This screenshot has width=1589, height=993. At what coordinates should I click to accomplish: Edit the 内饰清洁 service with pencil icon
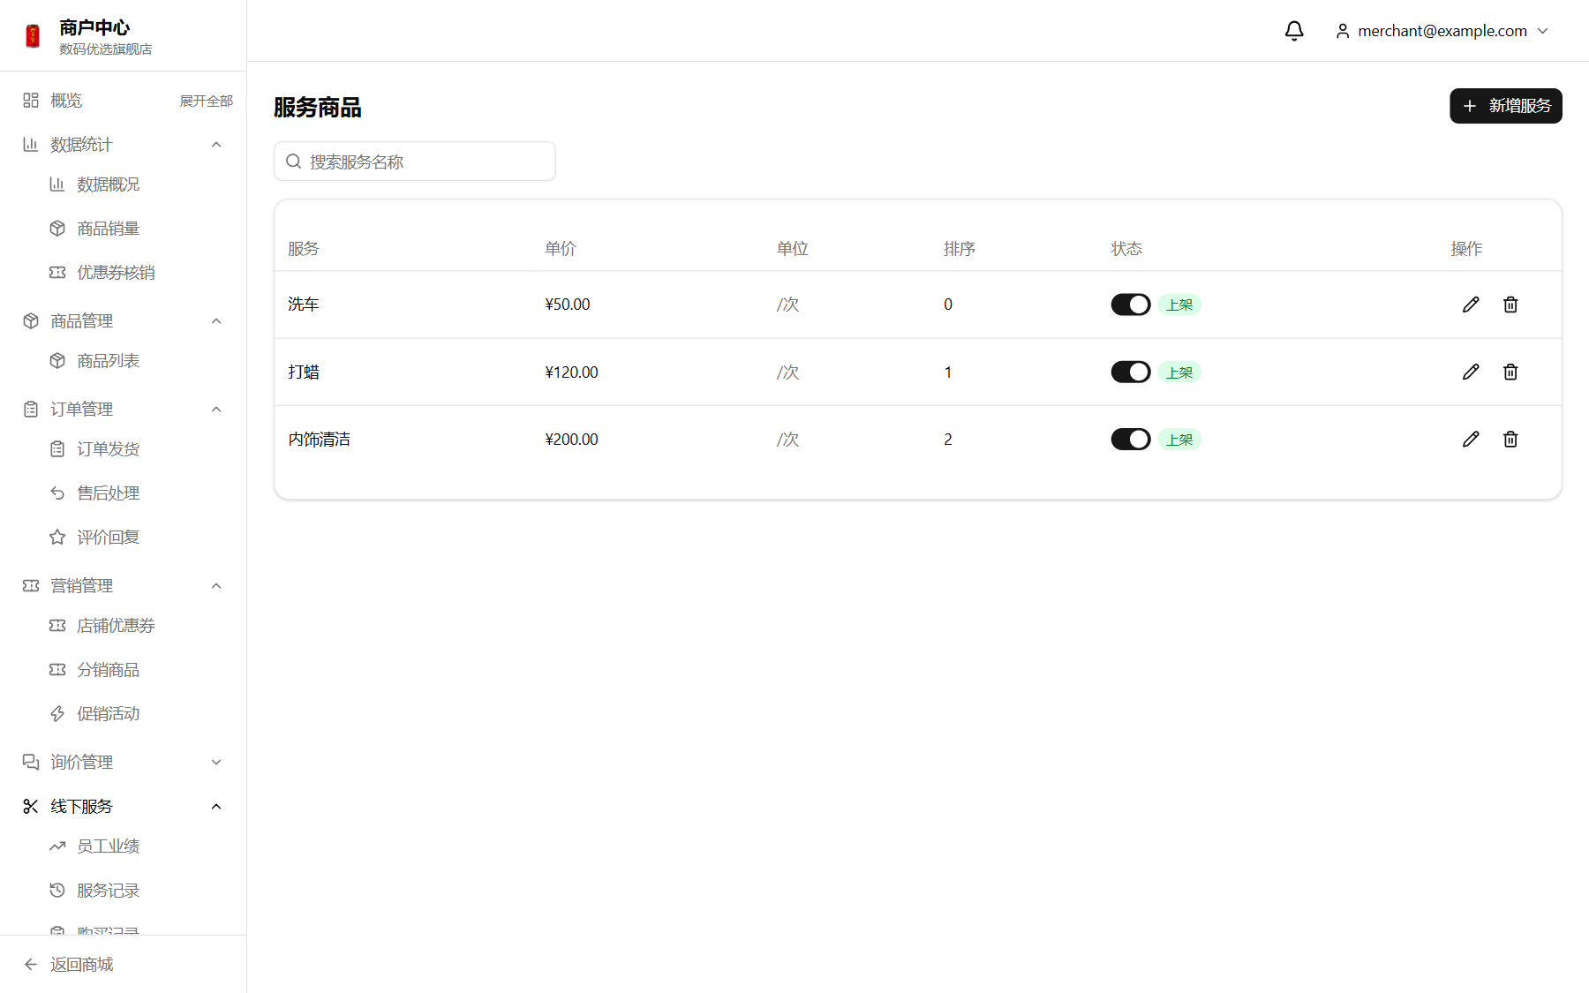click(x=1471, y=439)
